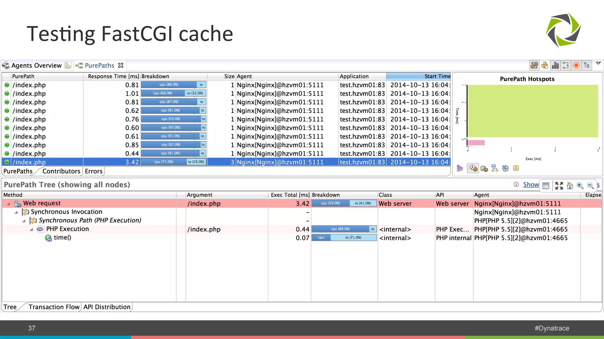Collapse the Synchronous Invocation tree node

point(16,212)
